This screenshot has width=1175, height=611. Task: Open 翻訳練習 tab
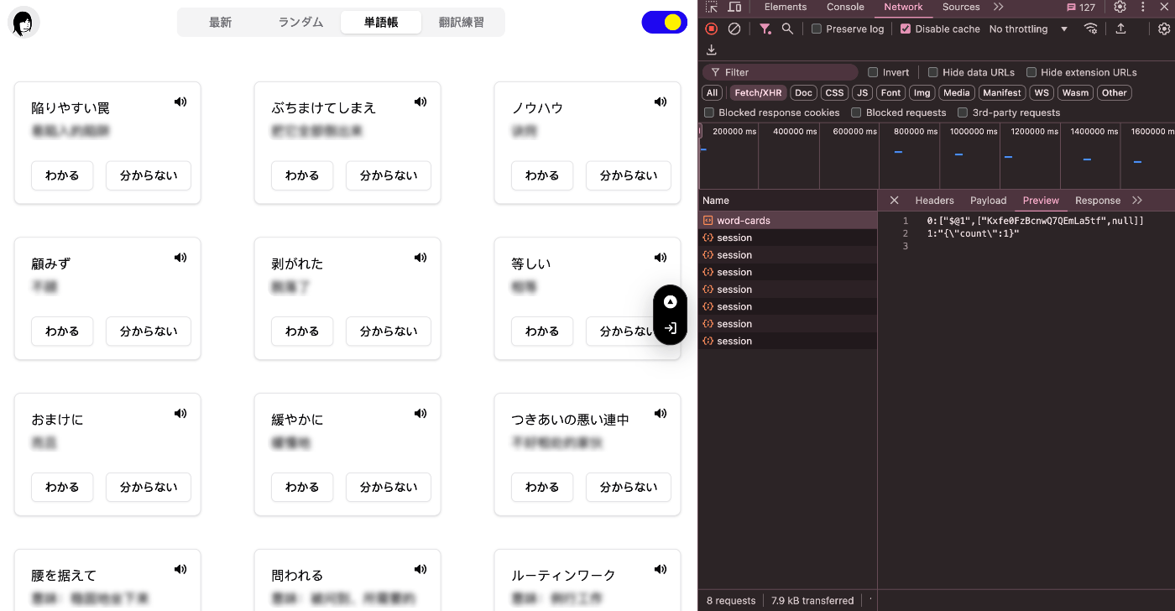click(462, 23)
